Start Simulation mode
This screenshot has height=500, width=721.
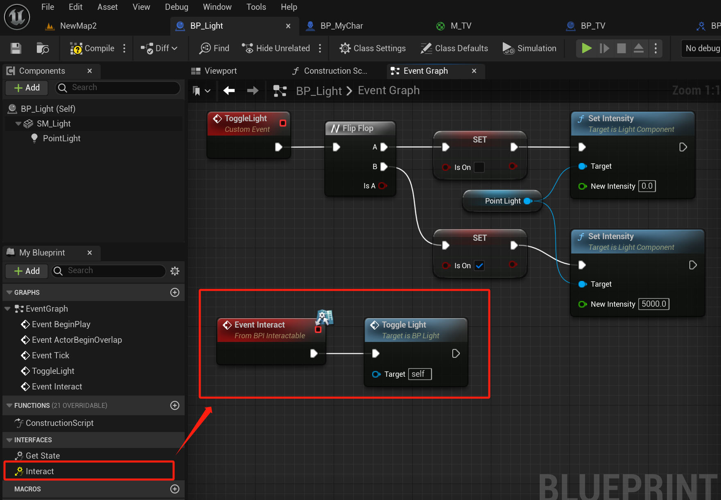[x=529, y=48]
